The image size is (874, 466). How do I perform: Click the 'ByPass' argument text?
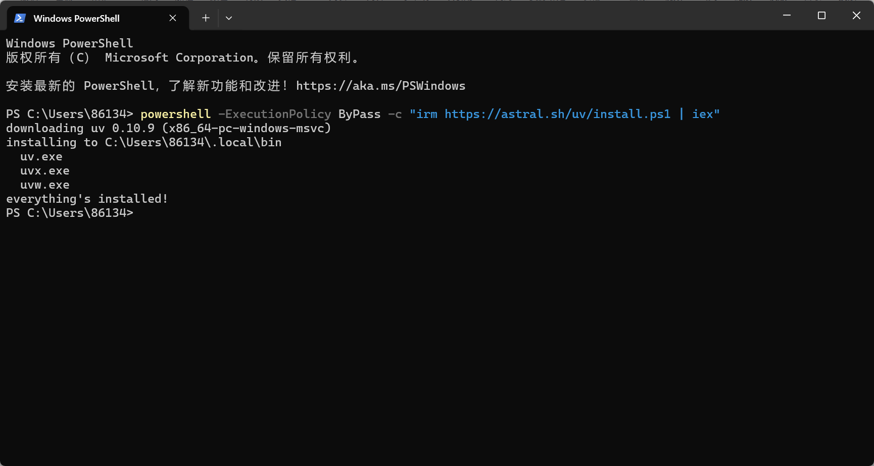(359, 114)
